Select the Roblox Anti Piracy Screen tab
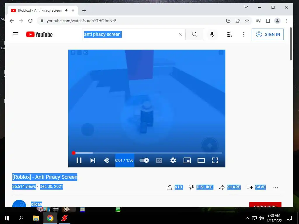Image resolution: width=299 pixels, height=224 pixels. 40,10
